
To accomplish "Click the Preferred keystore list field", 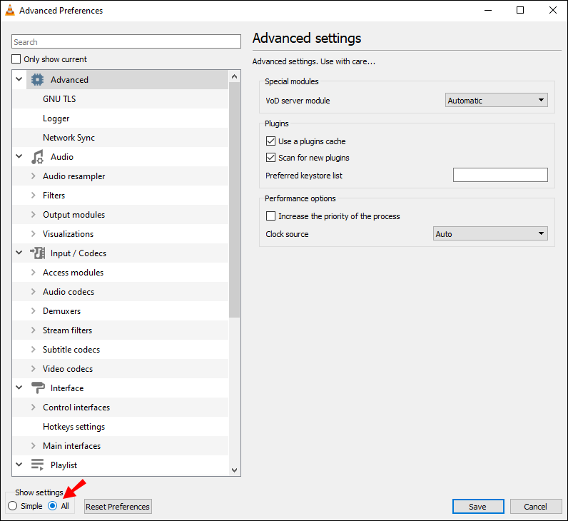I will click(x=500, y=176).
